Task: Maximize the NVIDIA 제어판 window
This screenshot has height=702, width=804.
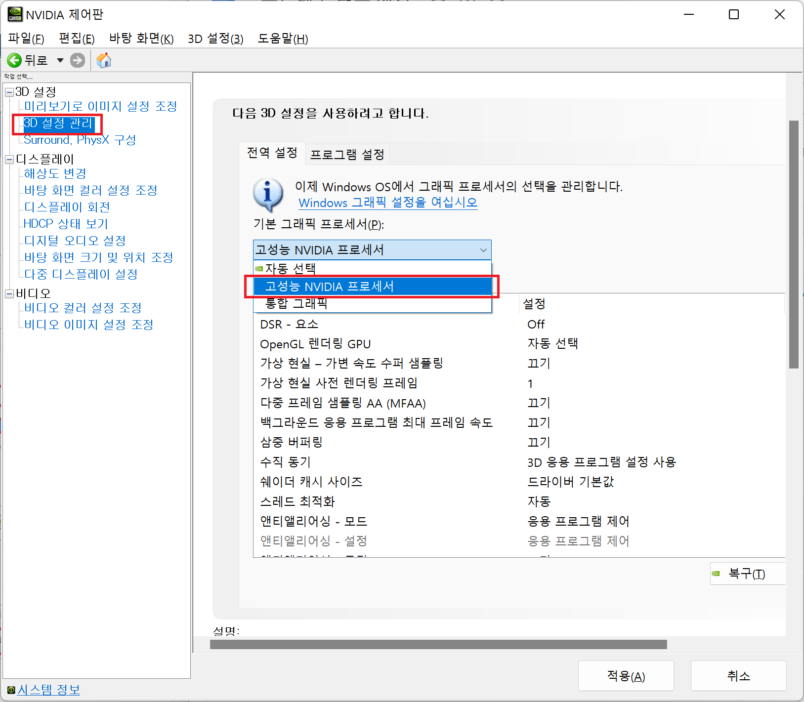Action: coord(734,14)
